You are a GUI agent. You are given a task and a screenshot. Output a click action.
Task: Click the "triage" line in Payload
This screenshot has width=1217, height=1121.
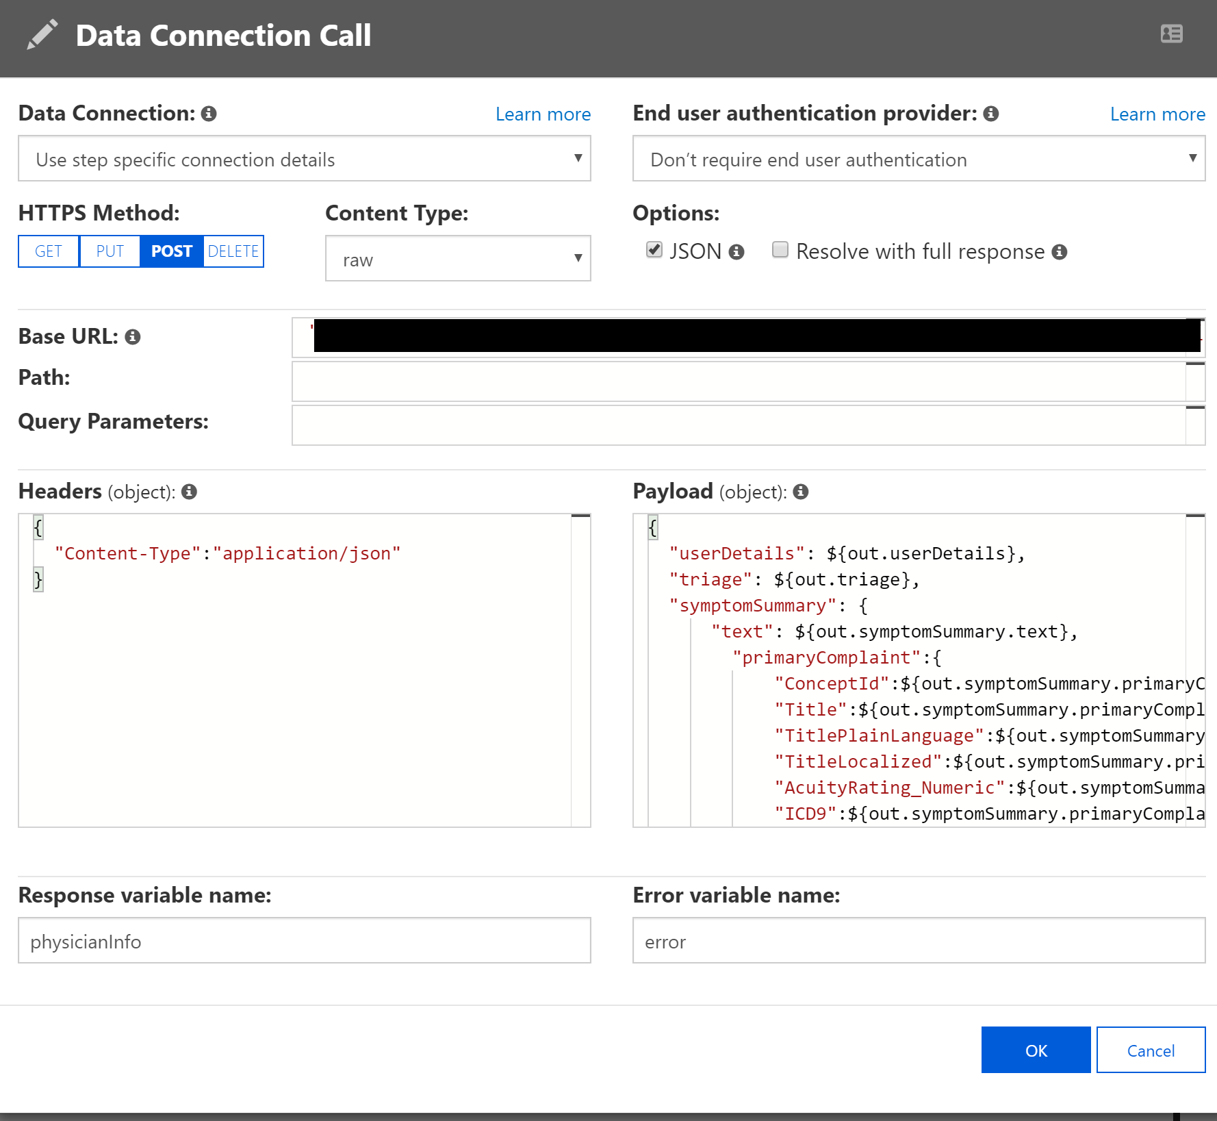(794, 579)
